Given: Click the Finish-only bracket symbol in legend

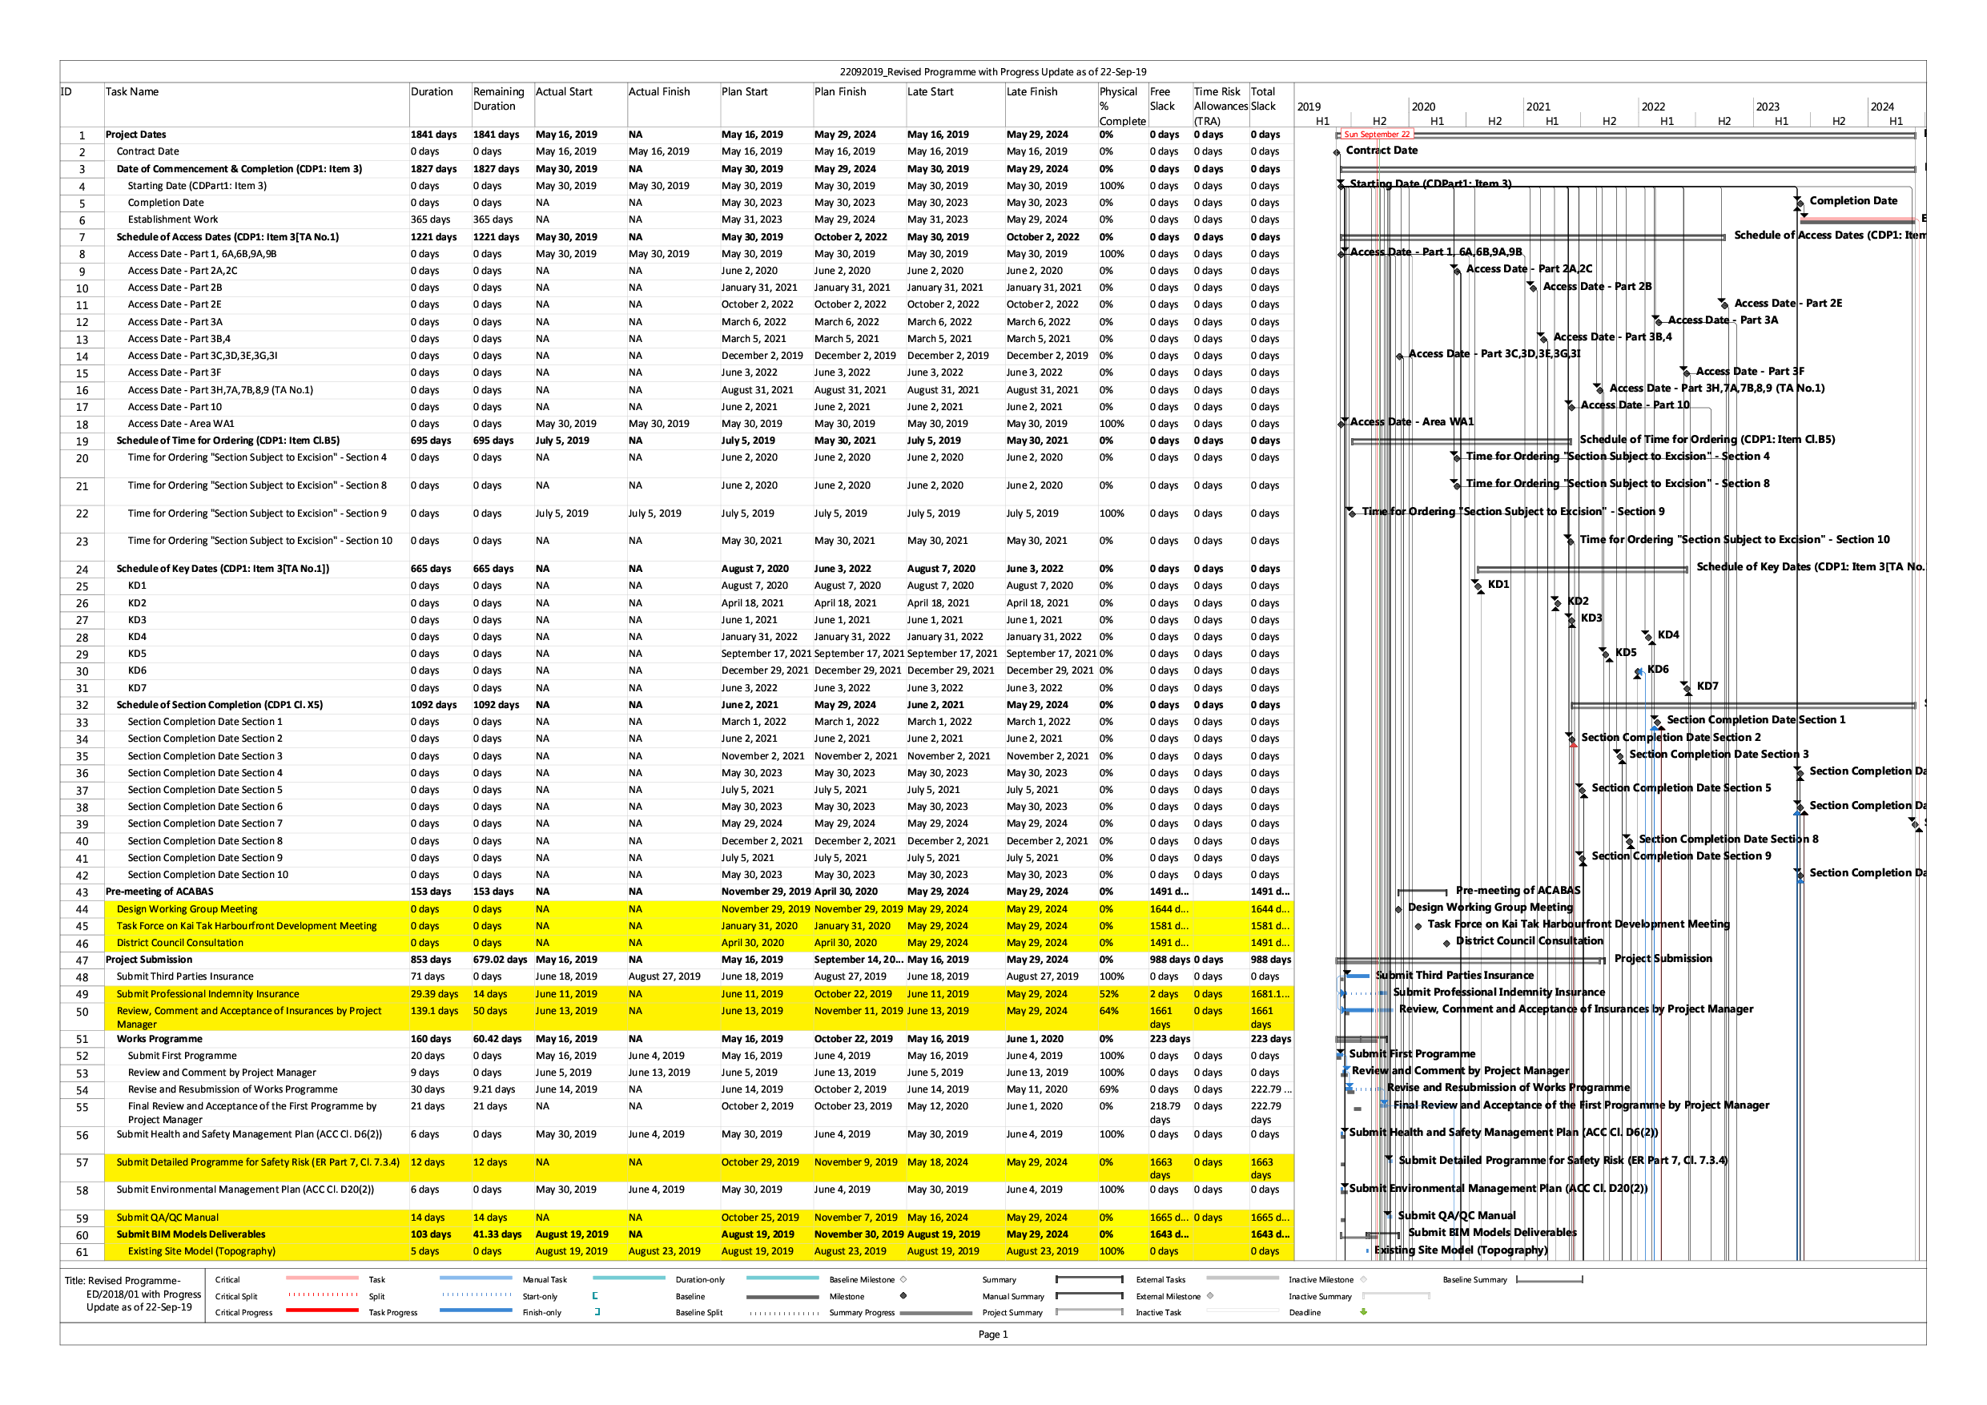Looking at the screenshot, I should 597,1312.
